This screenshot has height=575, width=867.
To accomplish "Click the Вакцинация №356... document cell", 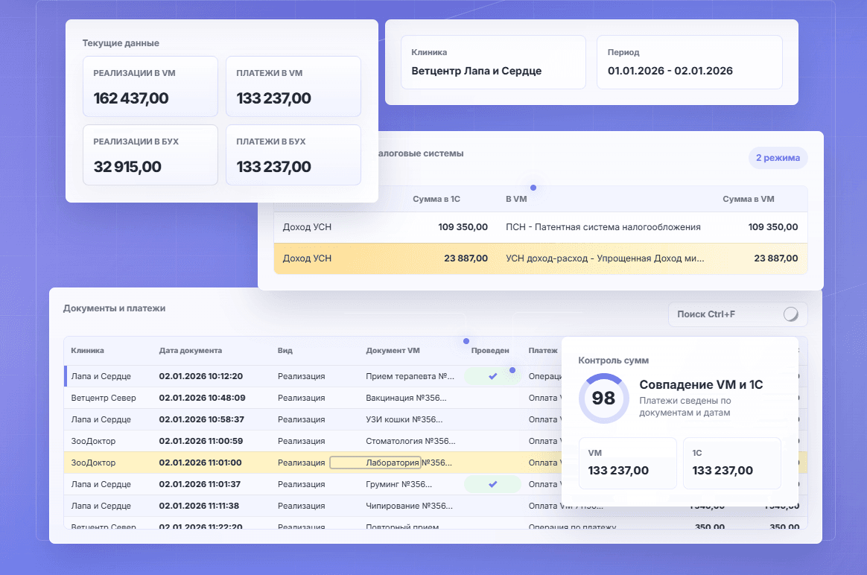I will (x=406, y=398).
